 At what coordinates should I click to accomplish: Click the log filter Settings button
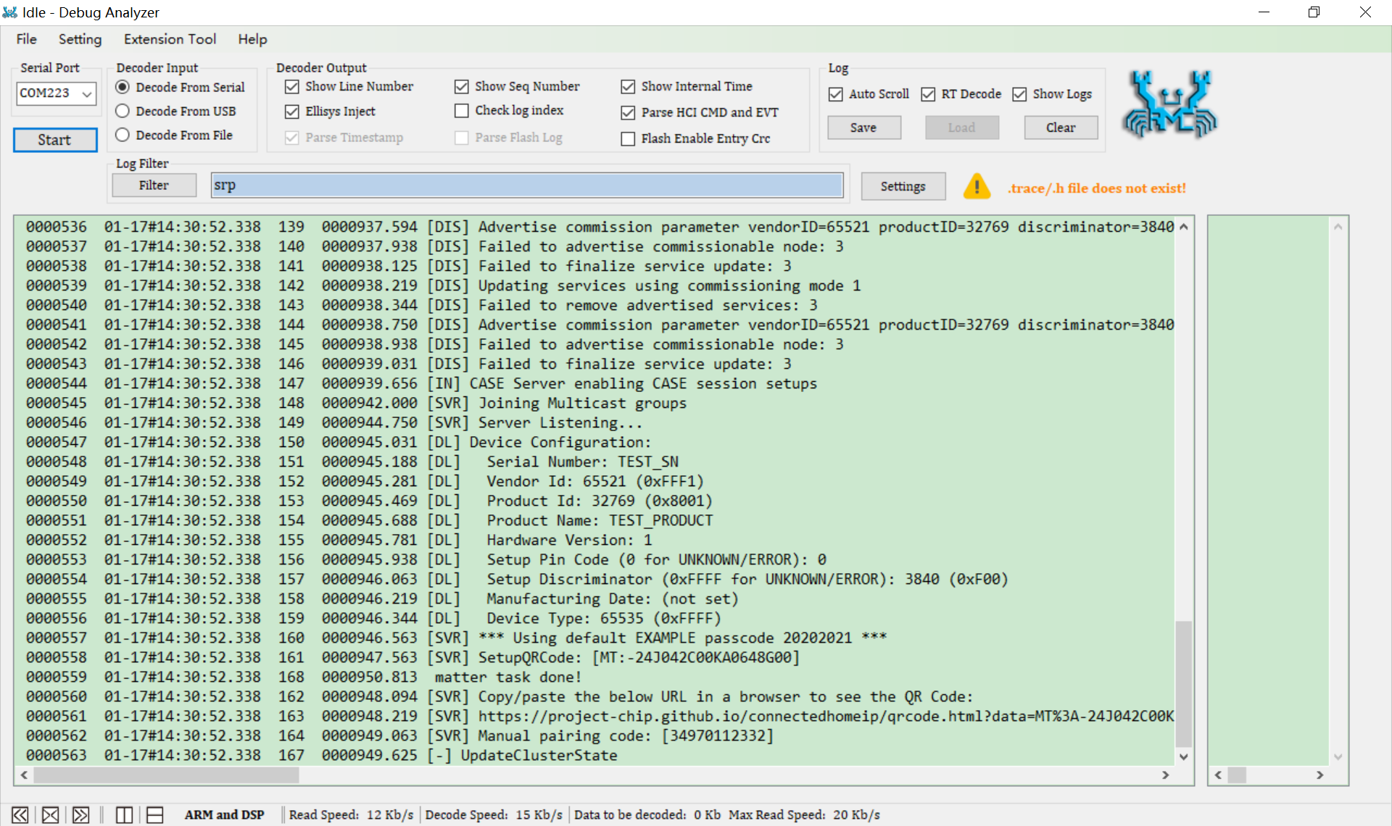[903, 186]
